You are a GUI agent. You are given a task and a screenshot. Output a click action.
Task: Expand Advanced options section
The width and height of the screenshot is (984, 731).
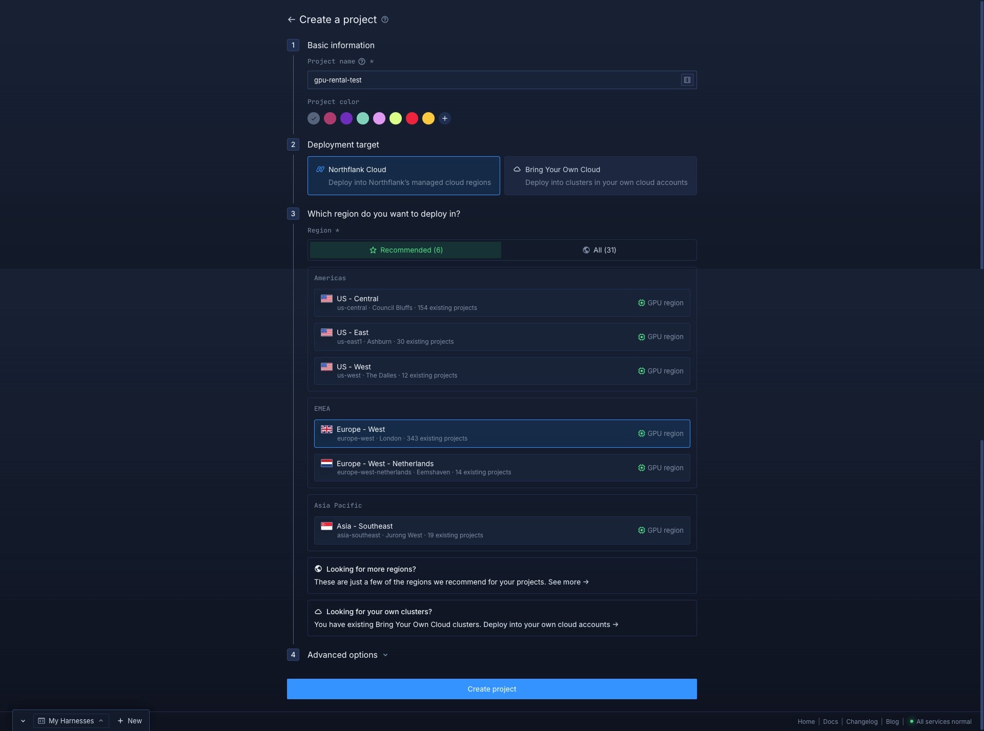click(347, 655)
